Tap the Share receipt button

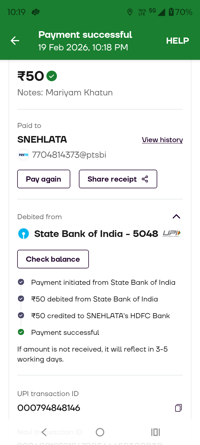[118, 179]
